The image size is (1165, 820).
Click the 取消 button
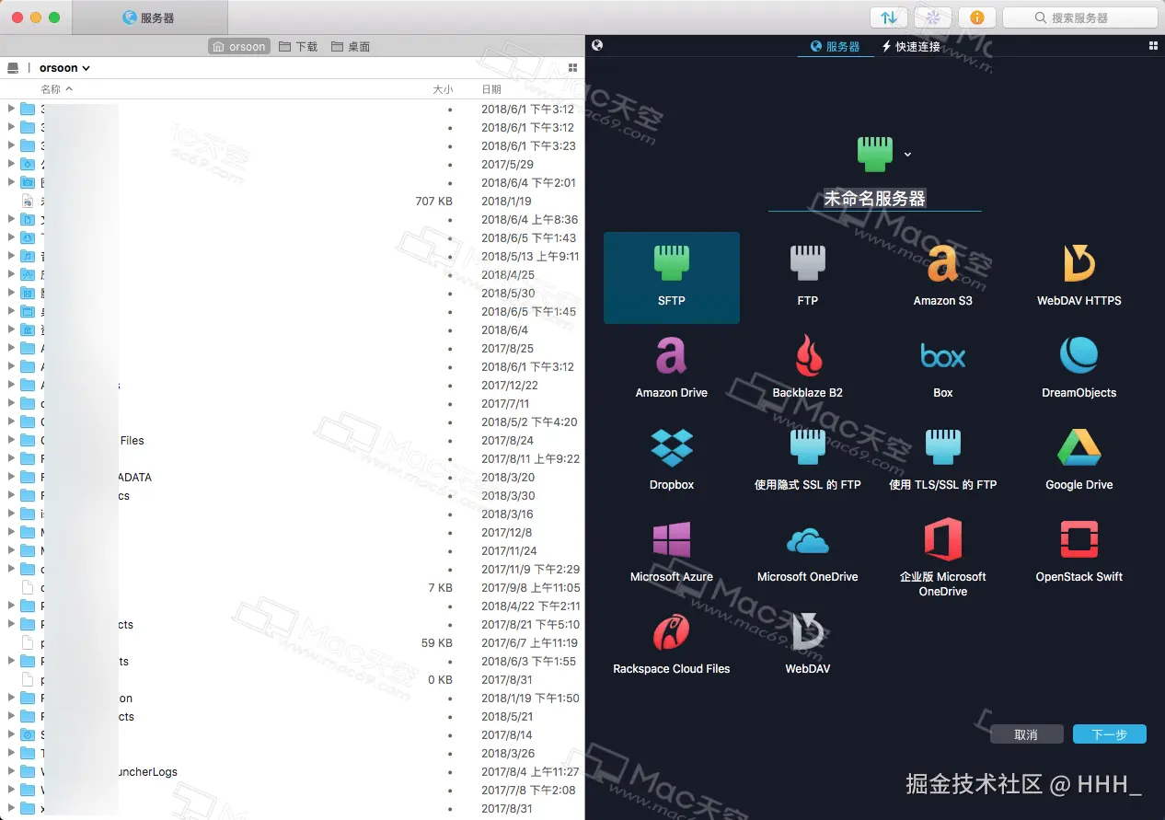coord(1026,734)
